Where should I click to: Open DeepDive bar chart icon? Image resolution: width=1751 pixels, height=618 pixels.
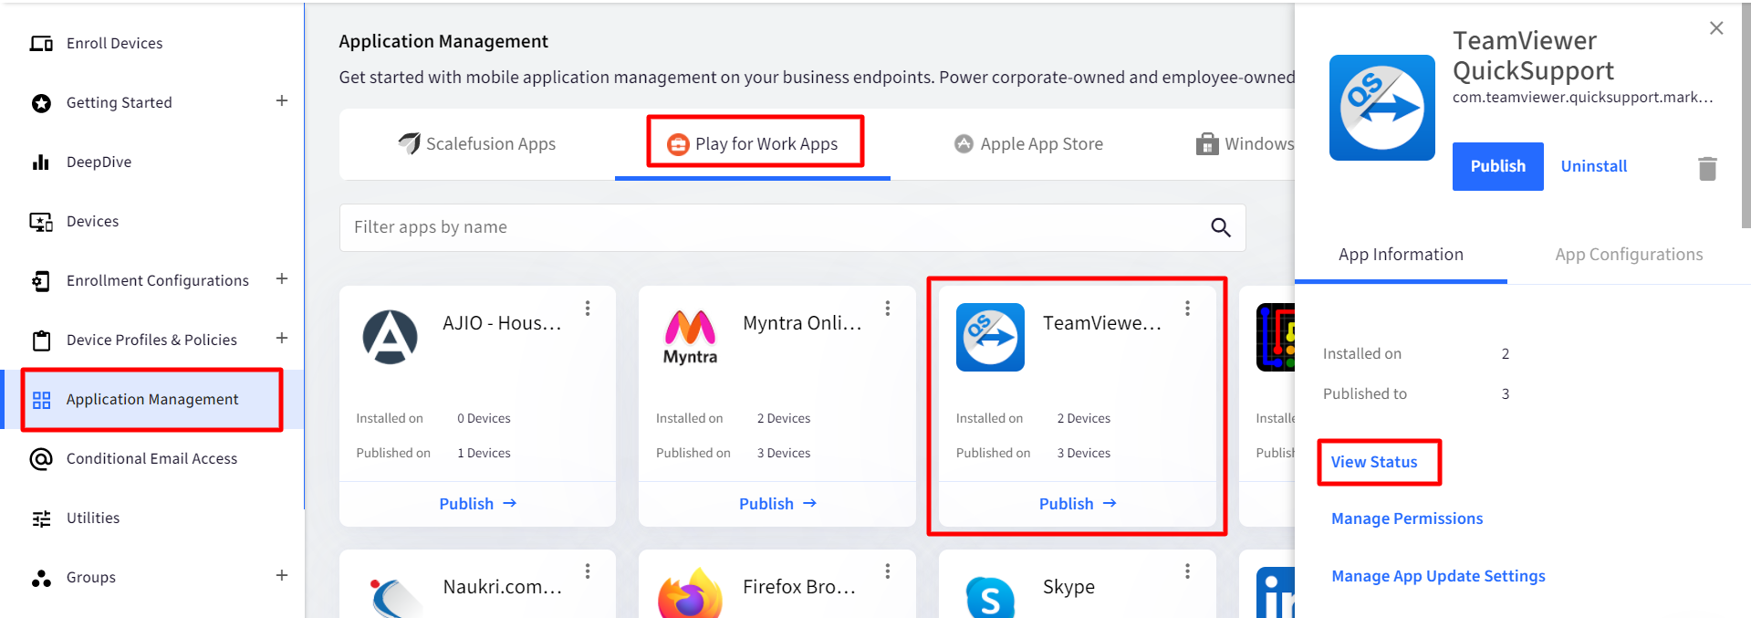(41, 162)
